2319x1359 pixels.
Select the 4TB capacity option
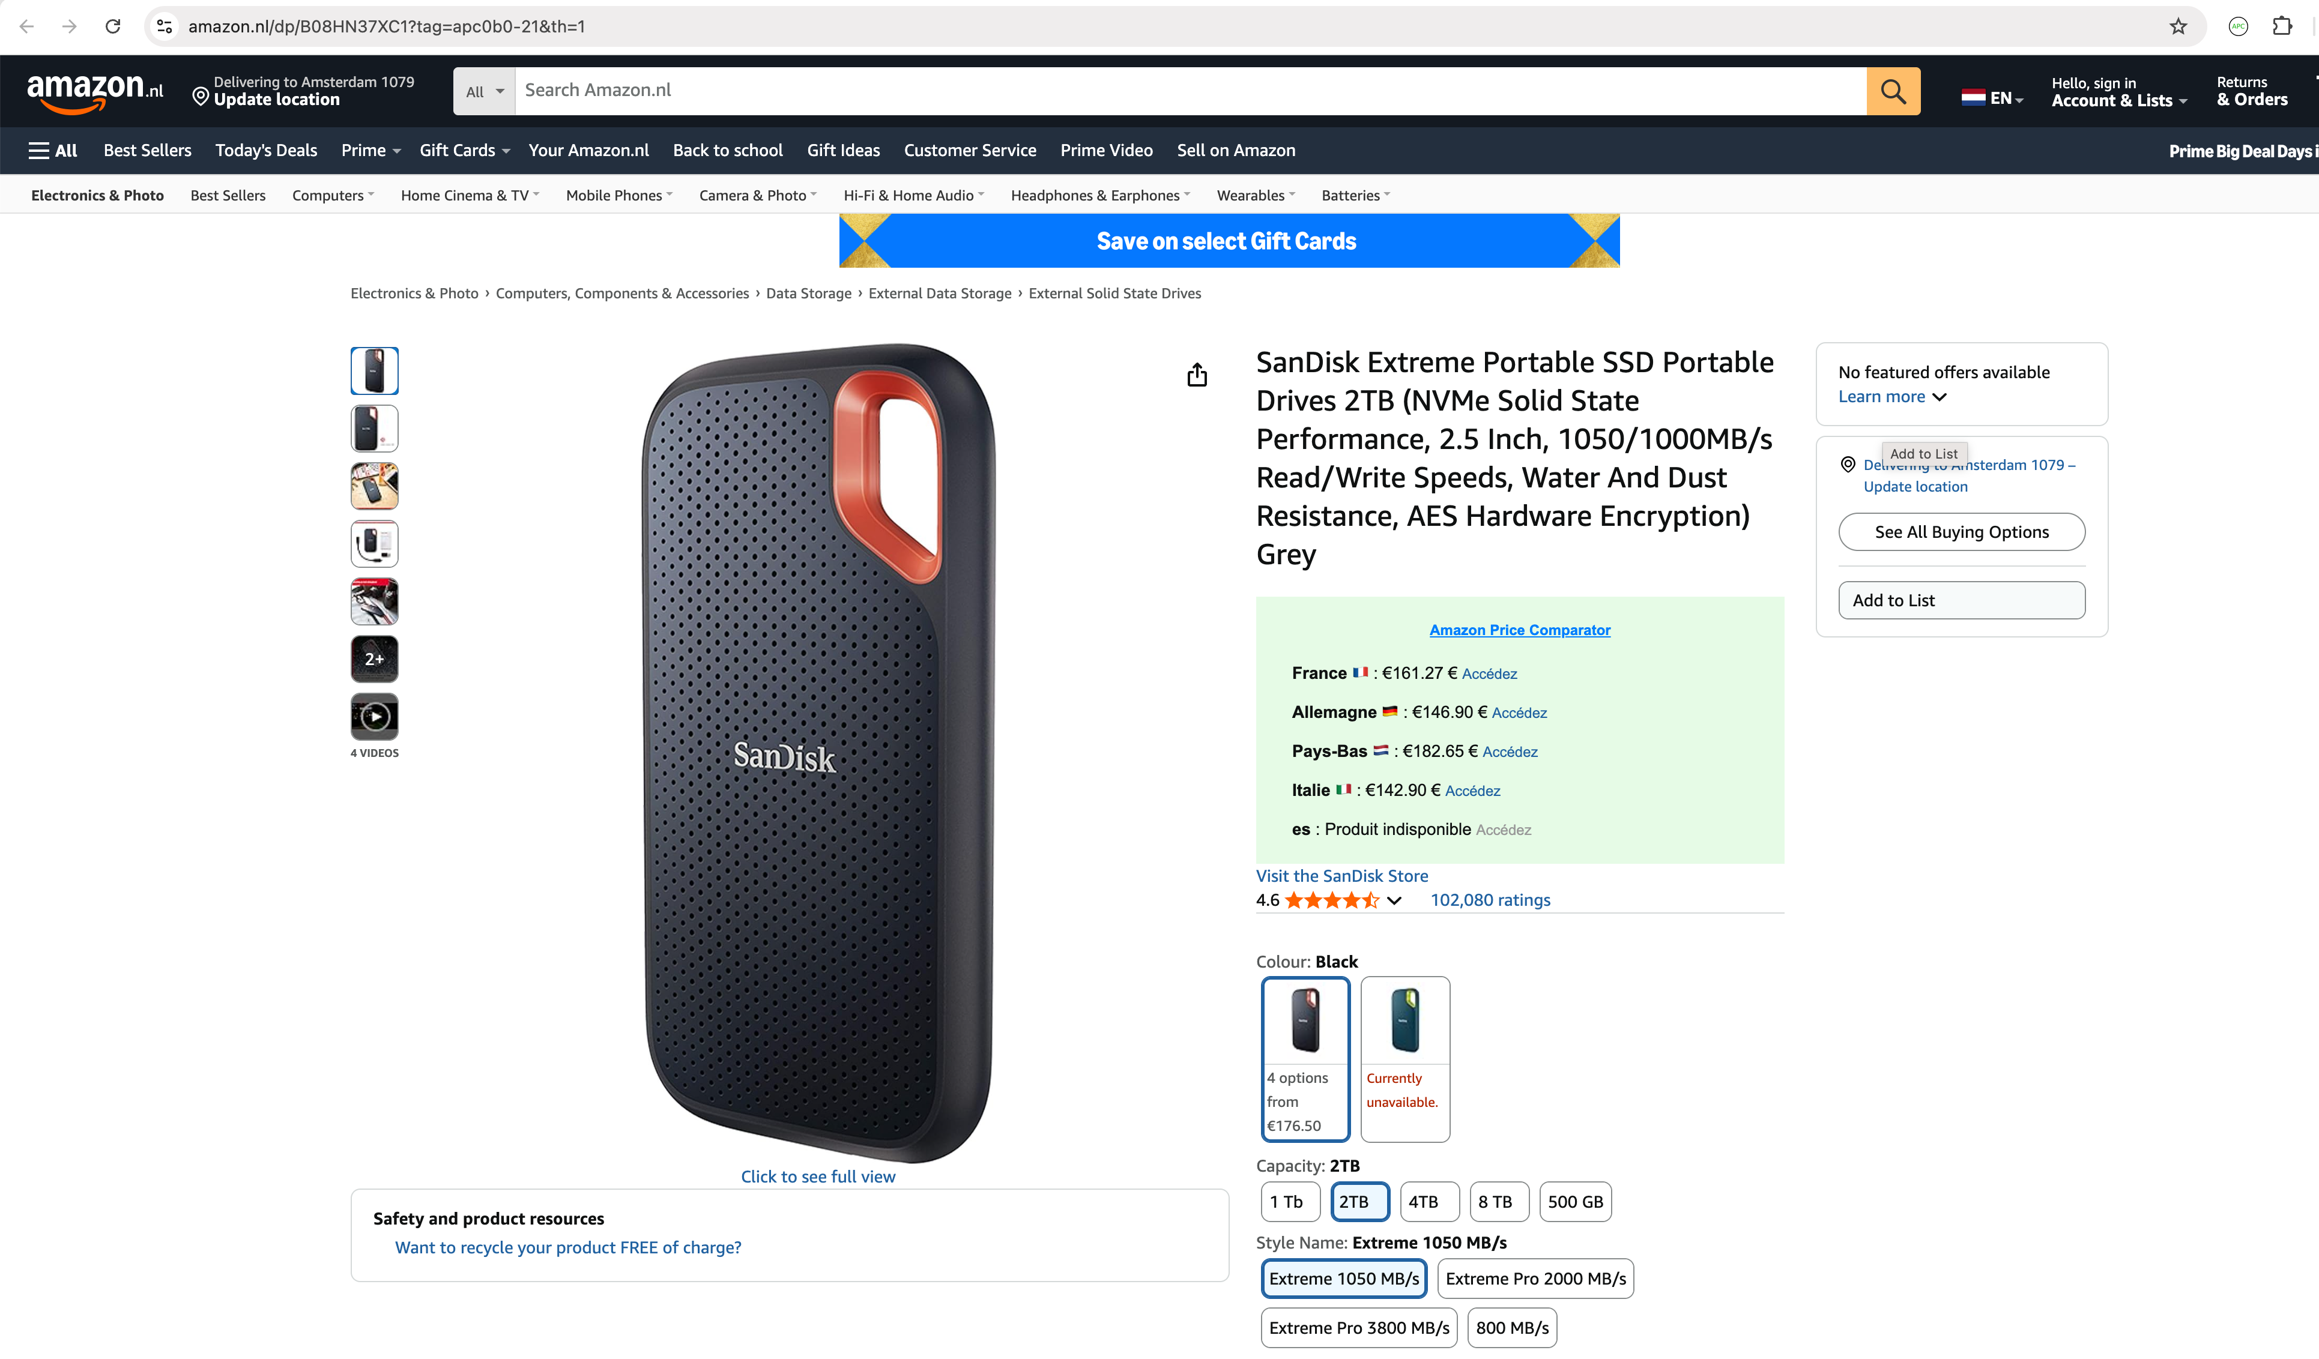1423,1202
